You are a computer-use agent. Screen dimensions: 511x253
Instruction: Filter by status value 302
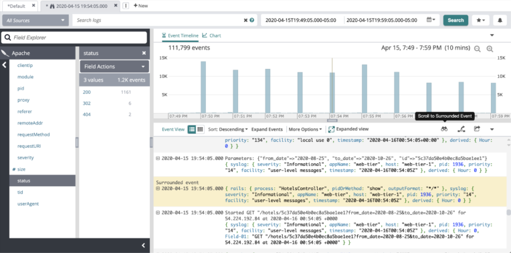[x=87, y=103]
